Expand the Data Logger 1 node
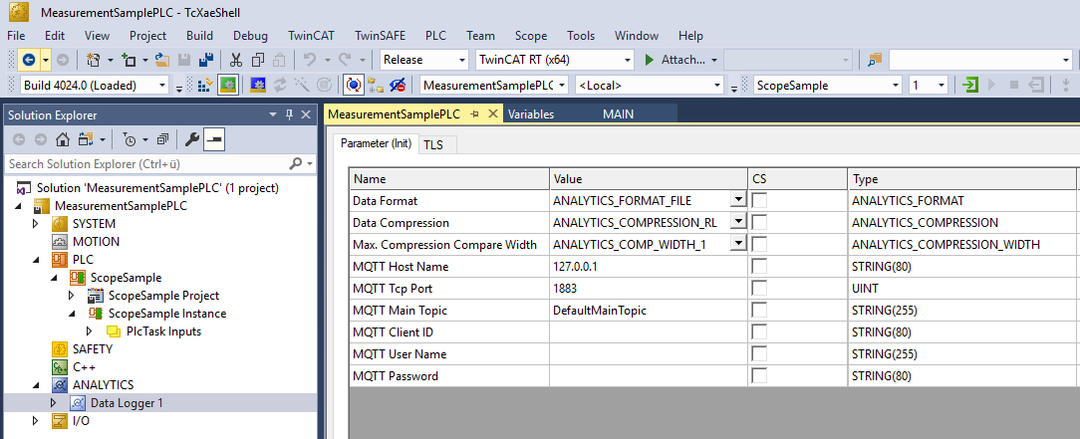Screen dimensions: 1080x439 (x=54, y=402)
